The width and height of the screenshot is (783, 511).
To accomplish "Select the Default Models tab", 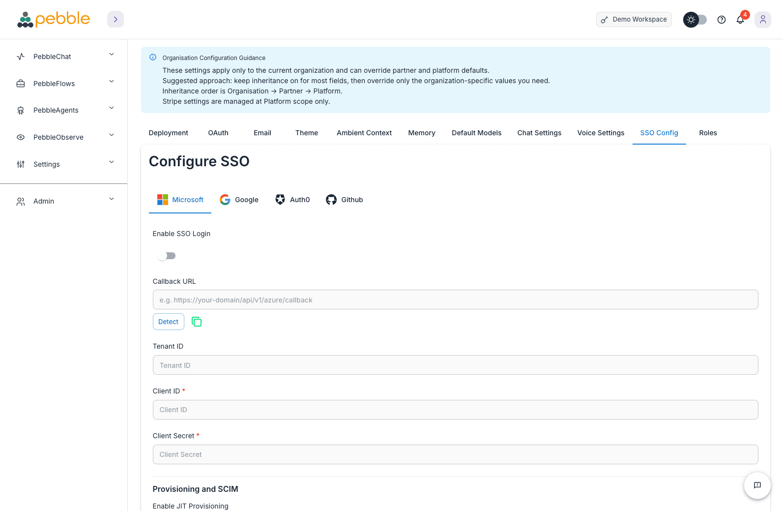I will [477, 133].
